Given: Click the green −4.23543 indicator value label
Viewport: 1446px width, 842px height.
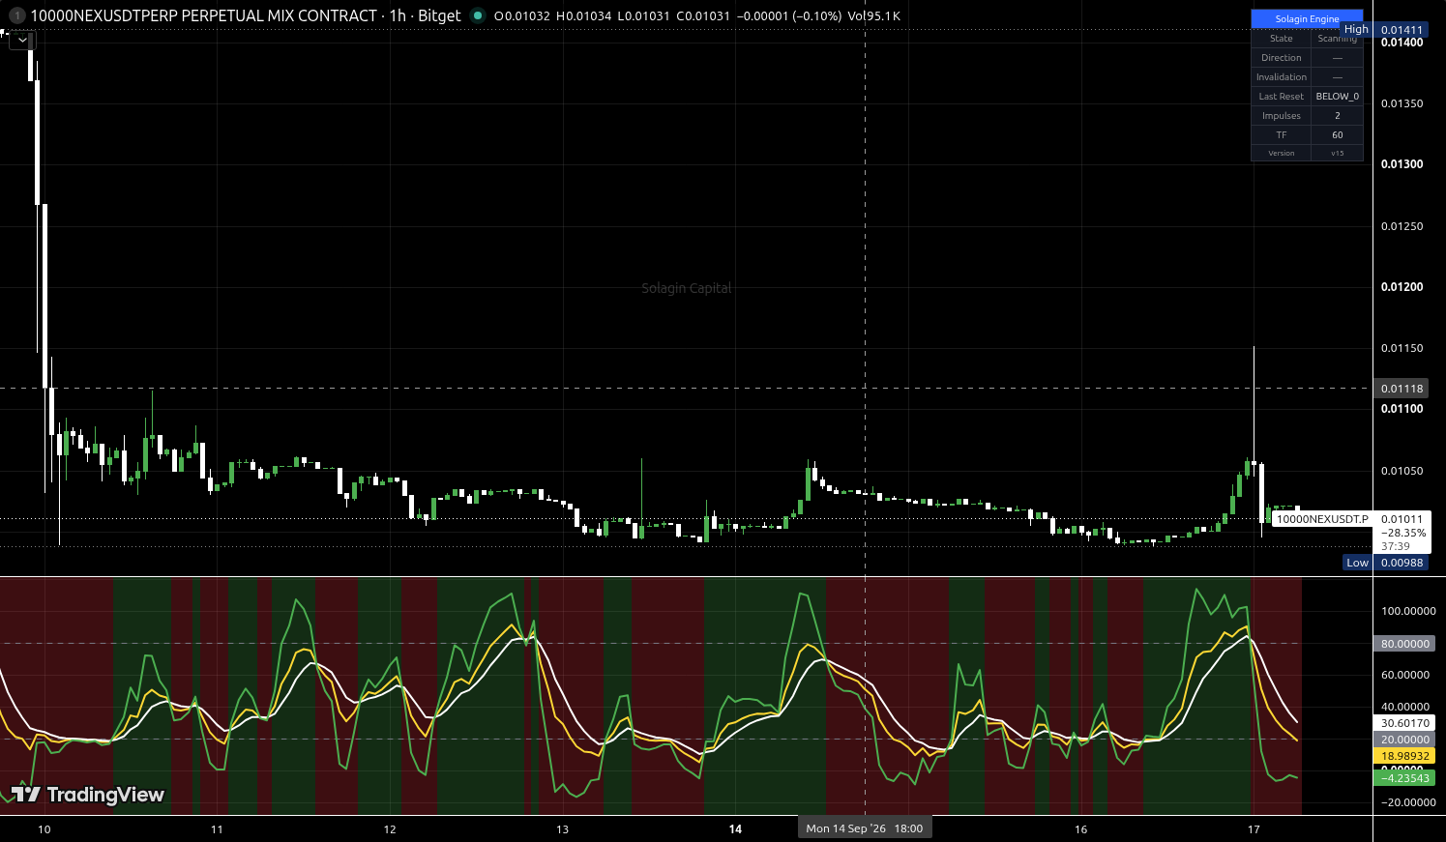Looking at the screenshot, I should coord(1404,778).
